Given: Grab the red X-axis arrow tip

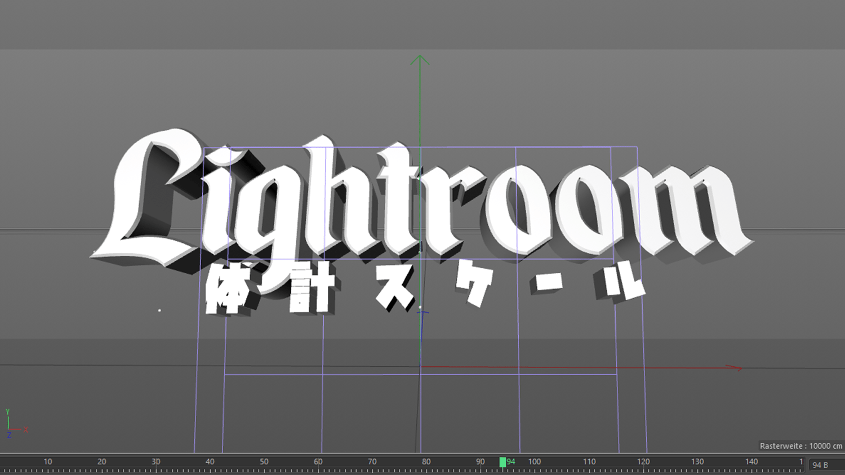Looking at the screenshot, I should pos(735,368).
